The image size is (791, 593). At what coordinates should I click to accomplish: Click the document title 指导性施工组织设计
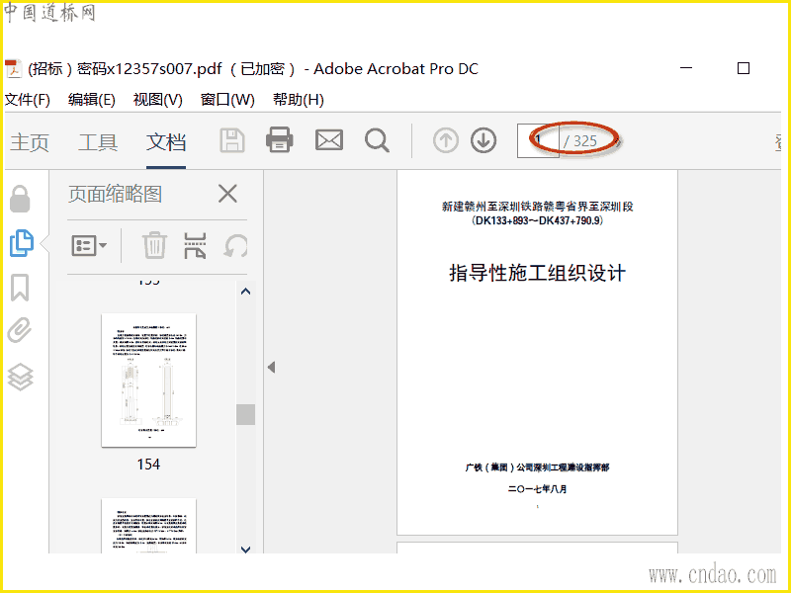pos(537,273)
